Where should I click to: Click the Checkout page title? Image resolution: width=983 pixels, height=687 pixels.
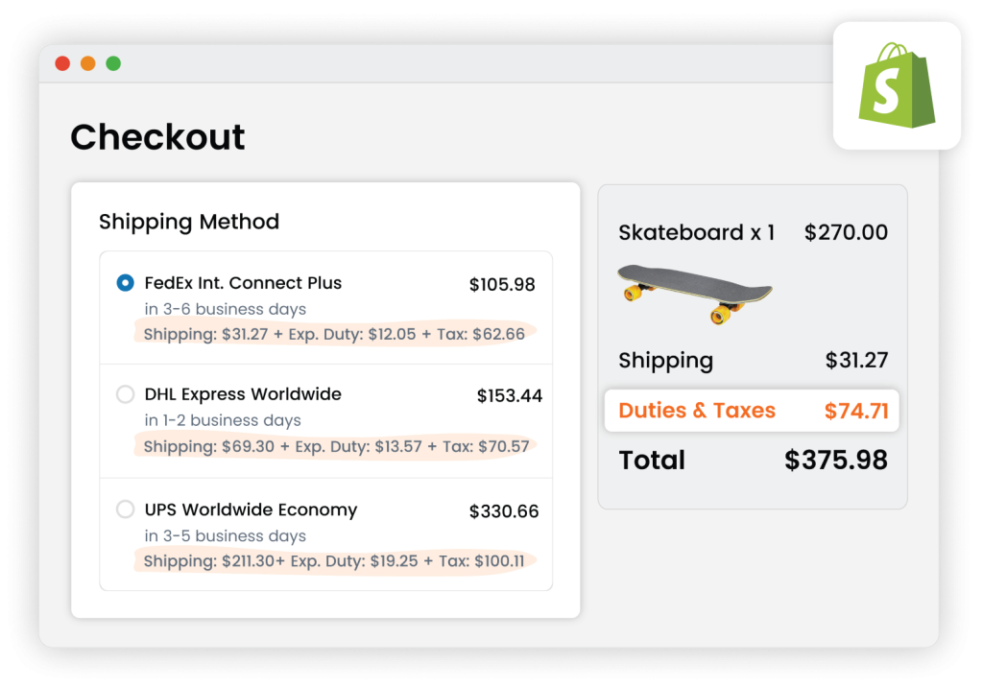(157, 137)
